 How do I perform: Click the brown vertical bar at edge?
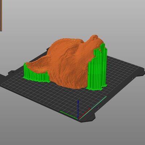coord(1,16)
